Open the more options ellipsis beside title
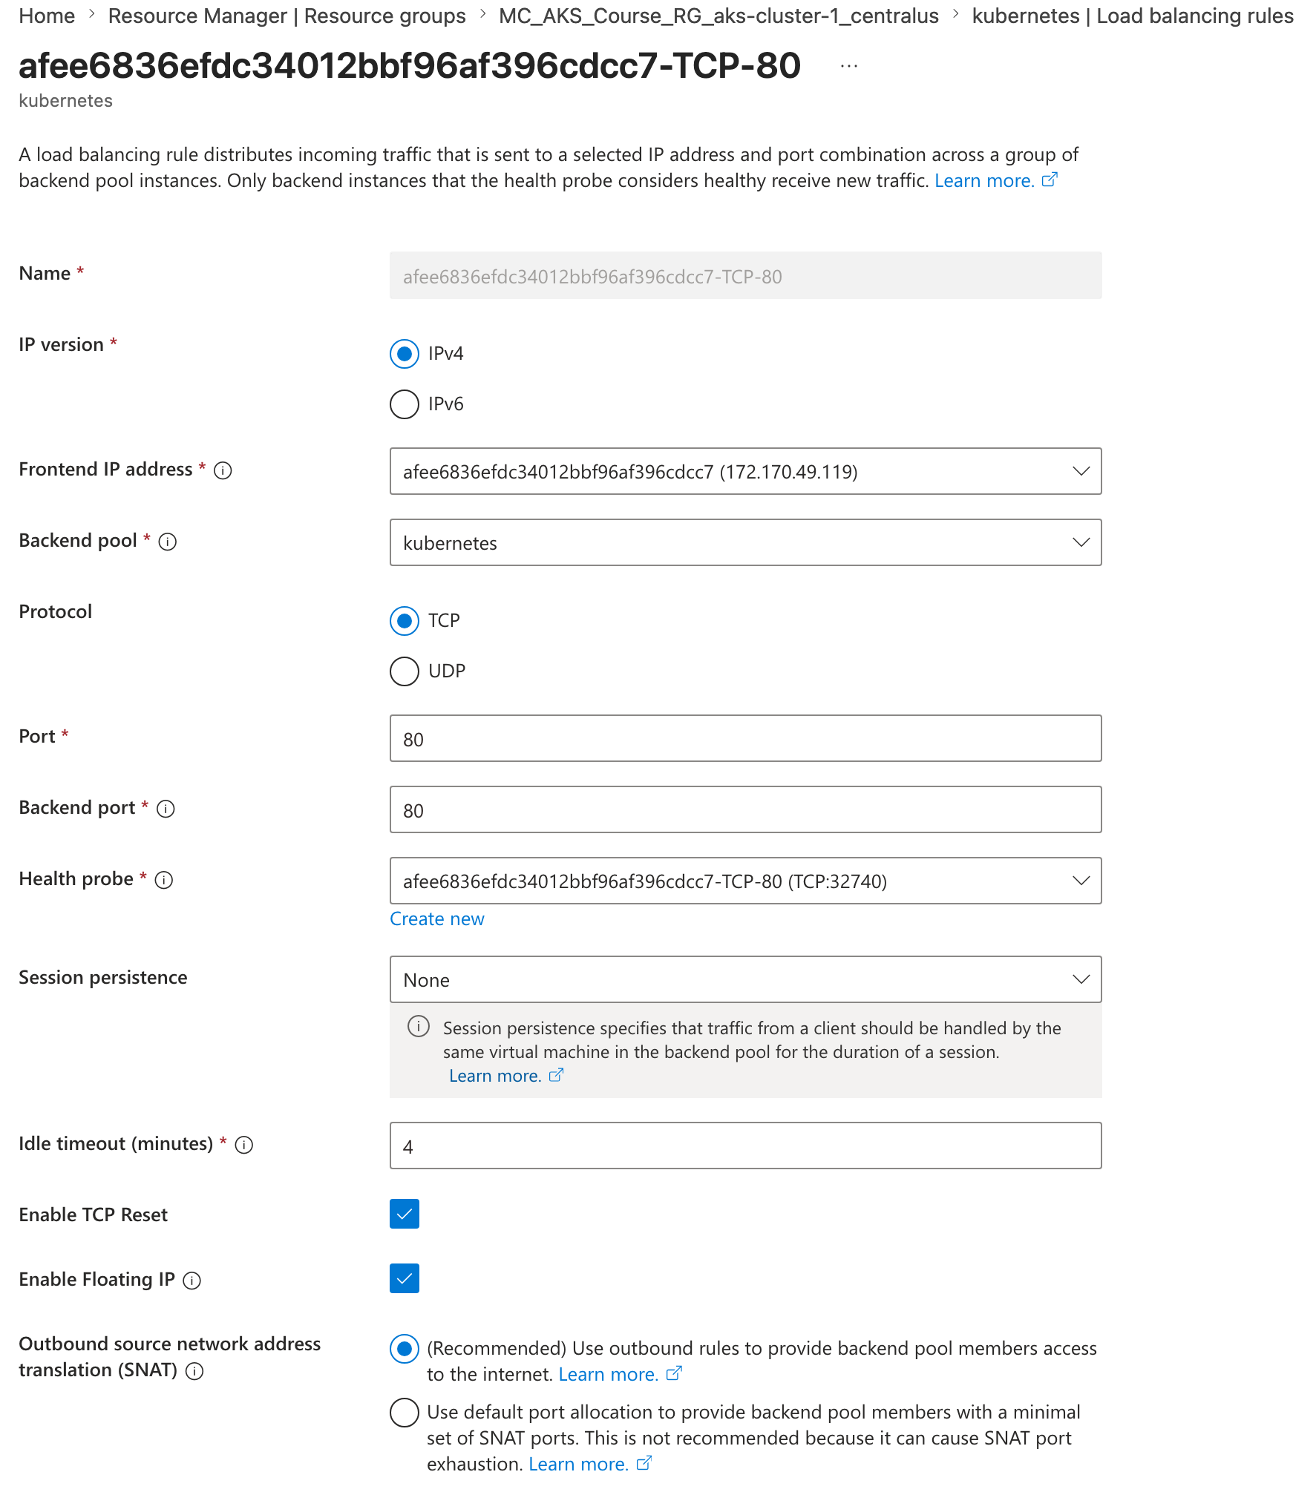 click(x=849, y=66)
